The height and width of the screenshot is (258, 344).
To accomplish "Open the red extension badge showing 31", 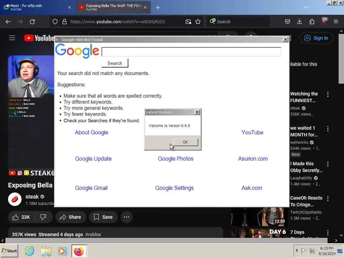I will click(324, 20).
